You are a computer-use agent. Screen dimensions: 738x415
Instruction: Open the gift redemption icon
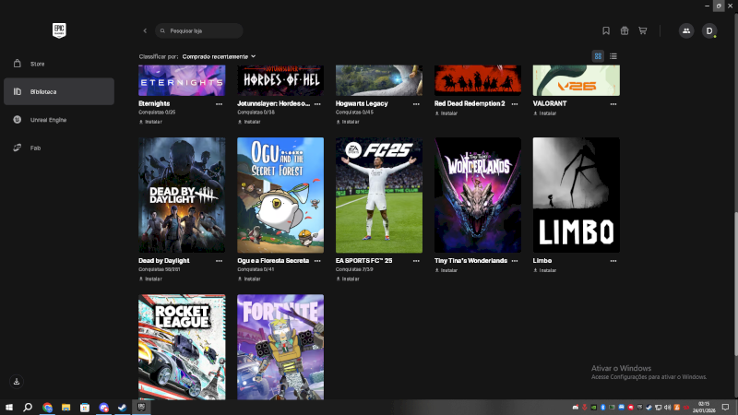[624, 30]
